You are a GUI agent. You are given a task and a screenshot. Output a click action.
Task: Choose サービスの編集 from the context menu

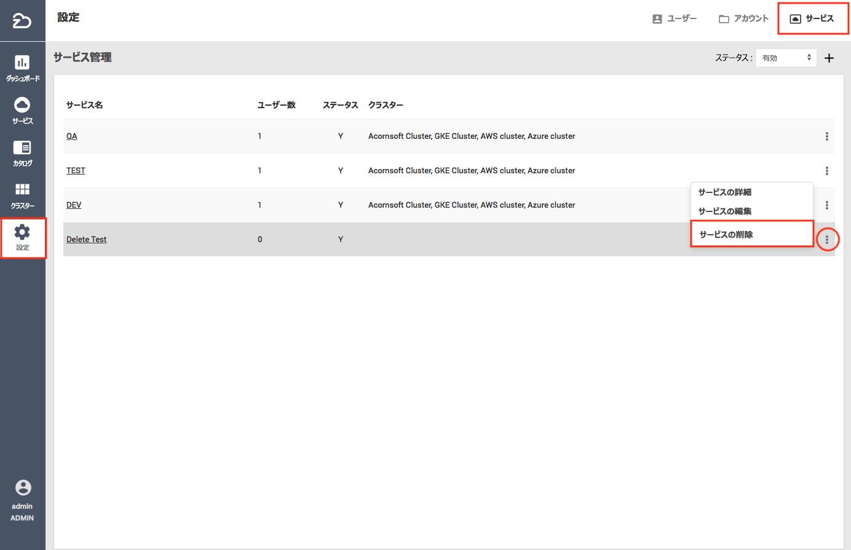[724, 211]
